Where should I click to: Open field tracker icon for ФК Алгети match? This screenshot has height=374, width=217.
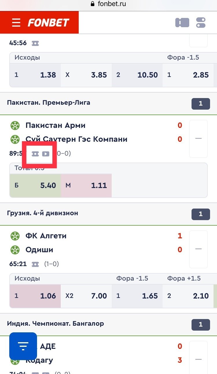point(35,264)
